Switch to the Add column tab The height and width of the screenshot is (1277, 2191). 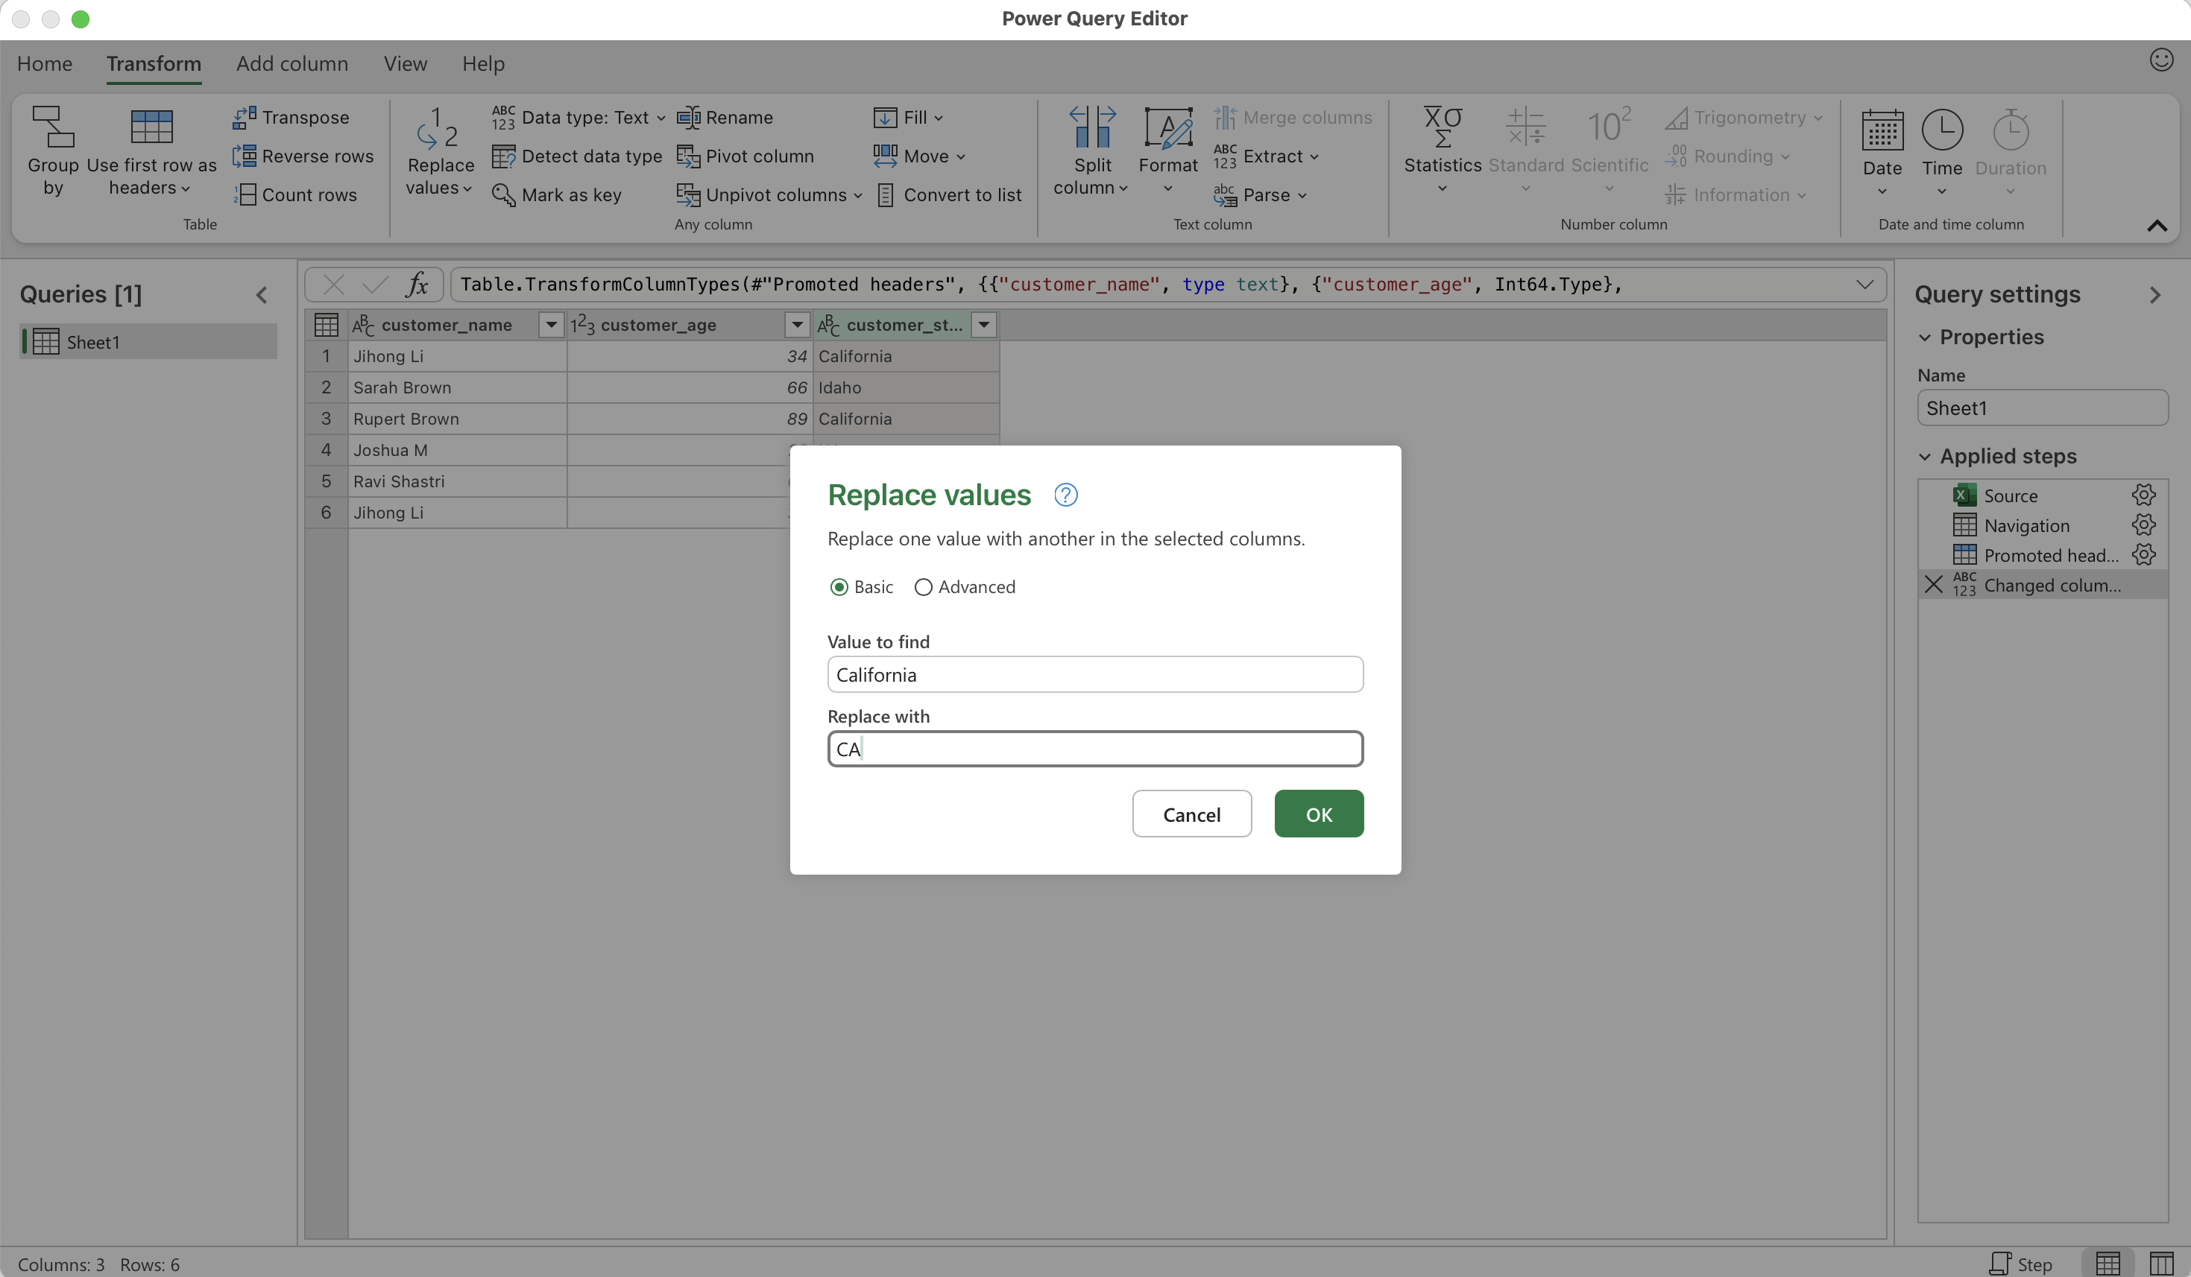click(x=292, y=64)
